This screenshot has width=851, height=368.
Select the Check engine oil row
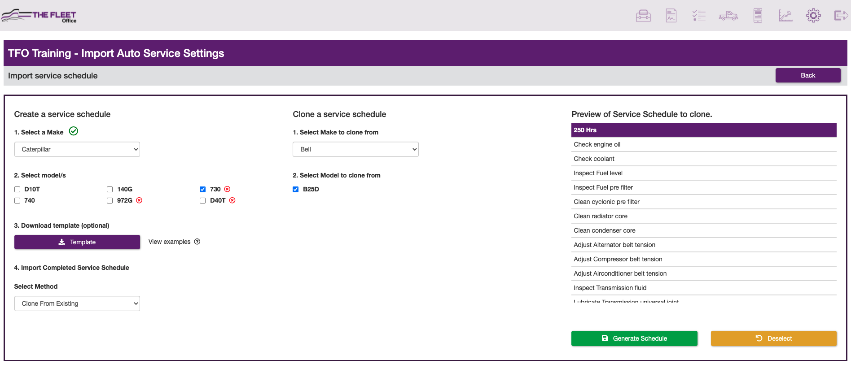(x=704, y=144)
